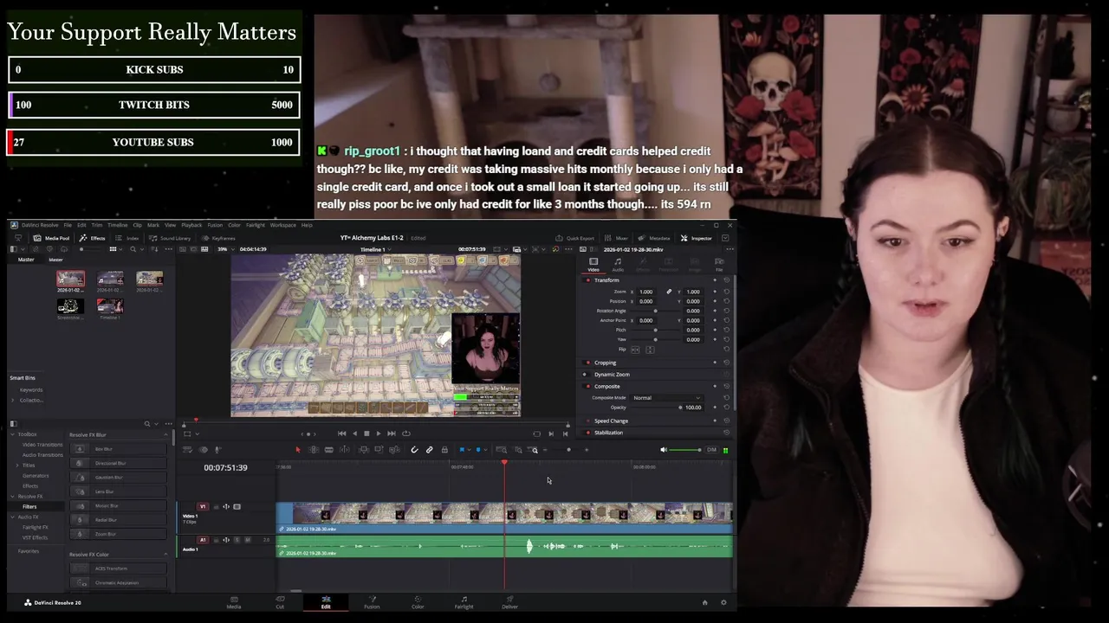The width and height of the screenshot is (1109, 623).
Task: Collapse the Toolbox category
Action: 13,434
